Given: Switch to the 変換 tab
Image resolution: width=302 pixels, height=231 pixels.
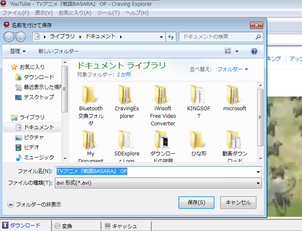Looking at the screenshot, I should click(x=76, y=226).
